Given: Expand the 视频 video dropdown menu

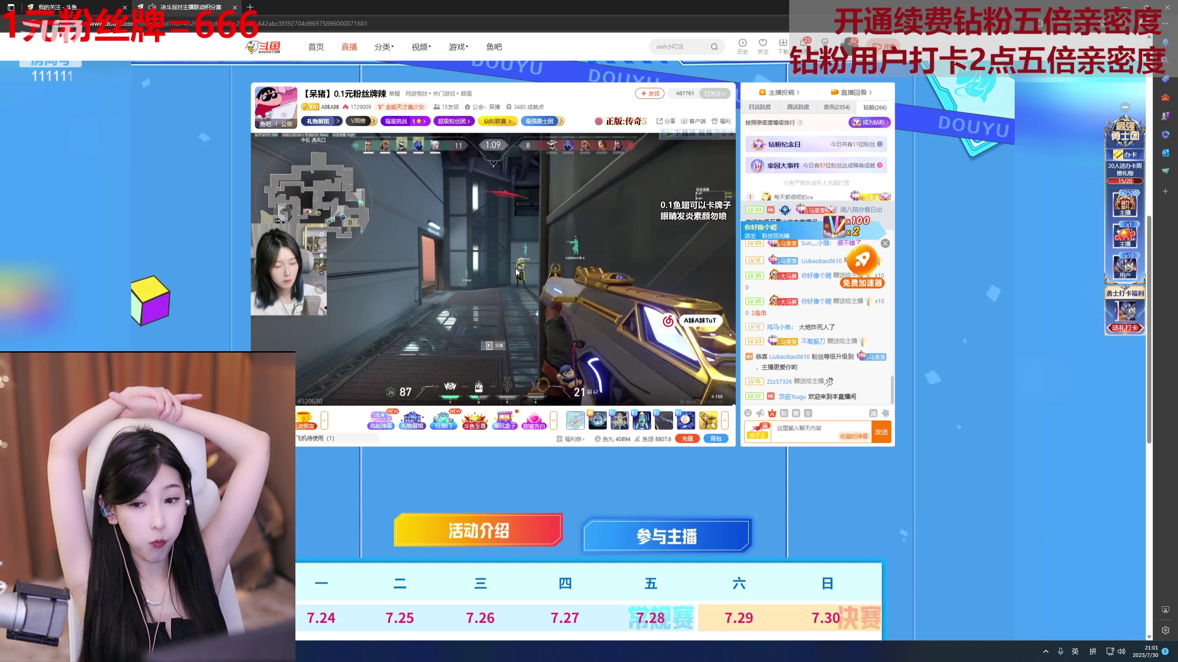Looking at the screenshot, I should (x=421, y=46).
